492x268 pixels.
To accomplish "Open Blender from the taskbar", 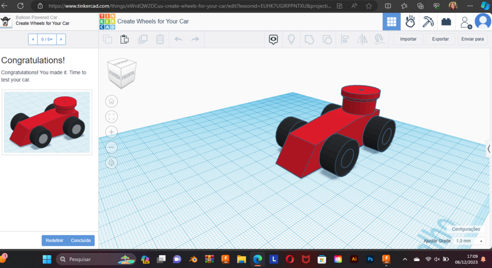I will [193, 259].
